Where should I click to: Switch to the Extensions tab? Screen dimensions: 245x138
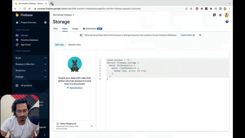coord(92,29)
